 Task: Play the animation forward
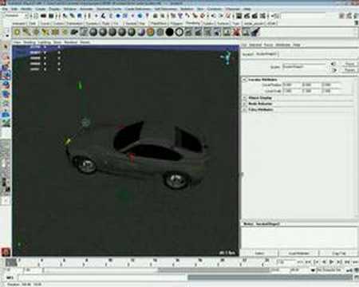(332, 262)
